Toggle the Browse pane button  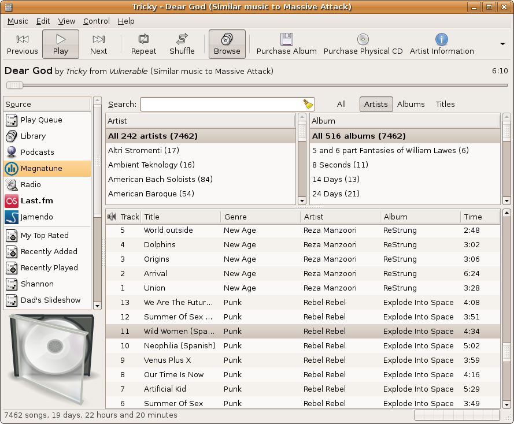click(x=227, y=44)
